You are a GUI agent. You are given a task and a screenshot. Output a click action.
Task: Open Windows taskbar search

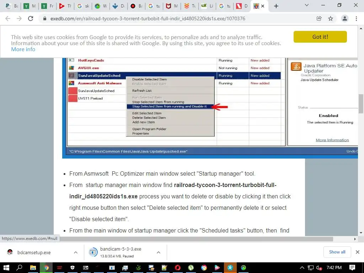pos(20,268)
